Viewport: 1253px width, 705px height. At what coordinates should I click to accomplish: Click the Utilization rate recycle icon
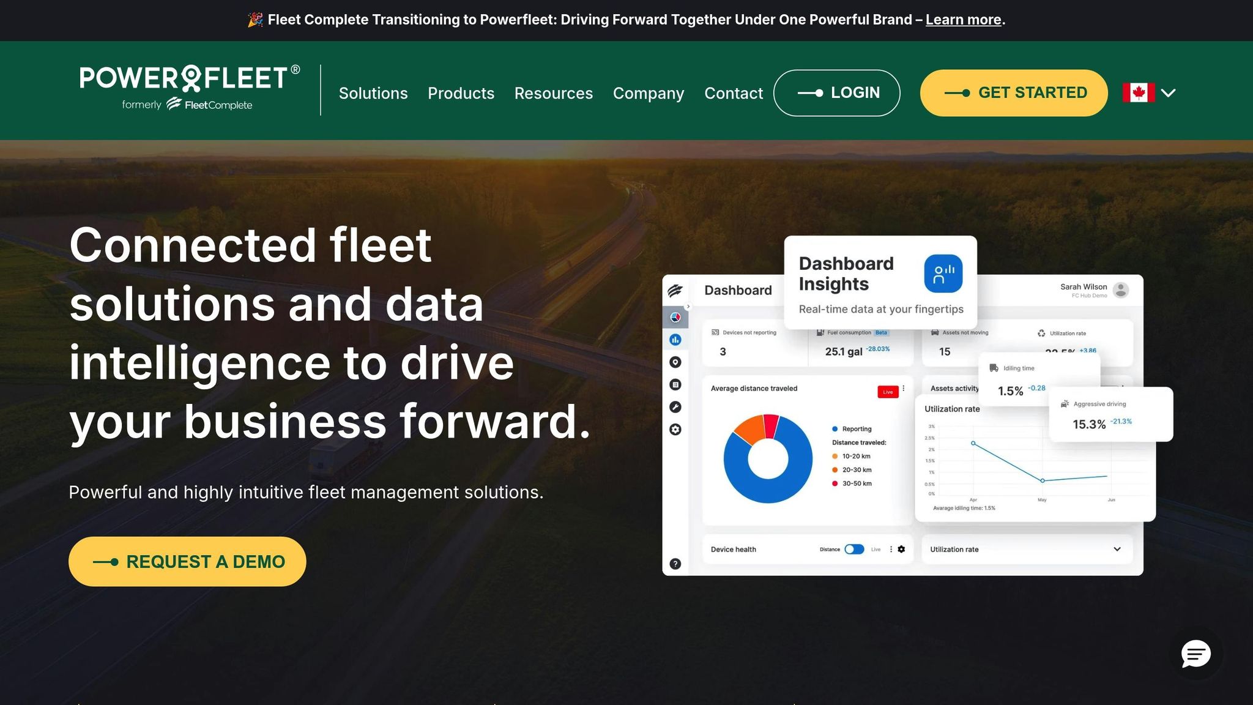pos(1041,334)
